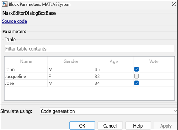Click the Simulink block icon in title bar

click(x=5, y=4)
